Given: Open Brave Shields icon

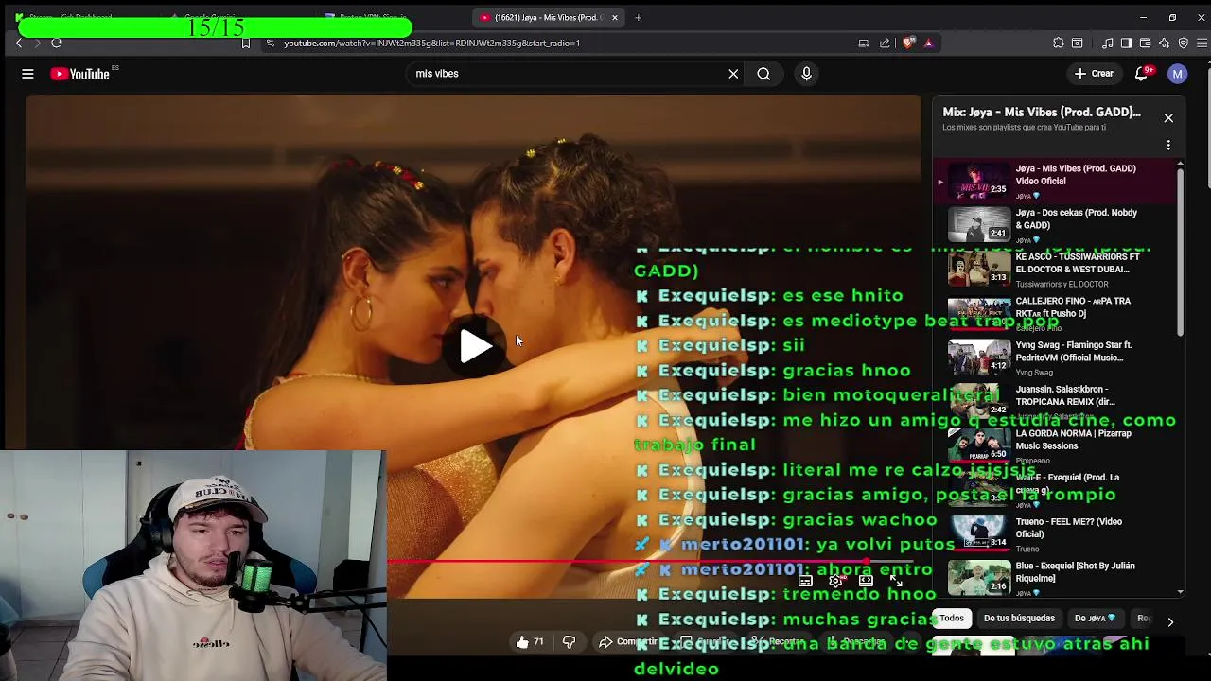Looking at the screenshot, I should [909, 43].
